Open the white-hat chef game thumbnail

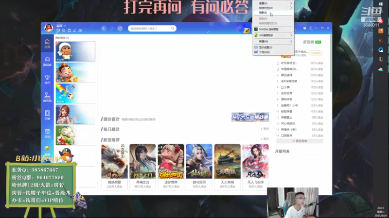pyautogui.click(x=75, y=51)
